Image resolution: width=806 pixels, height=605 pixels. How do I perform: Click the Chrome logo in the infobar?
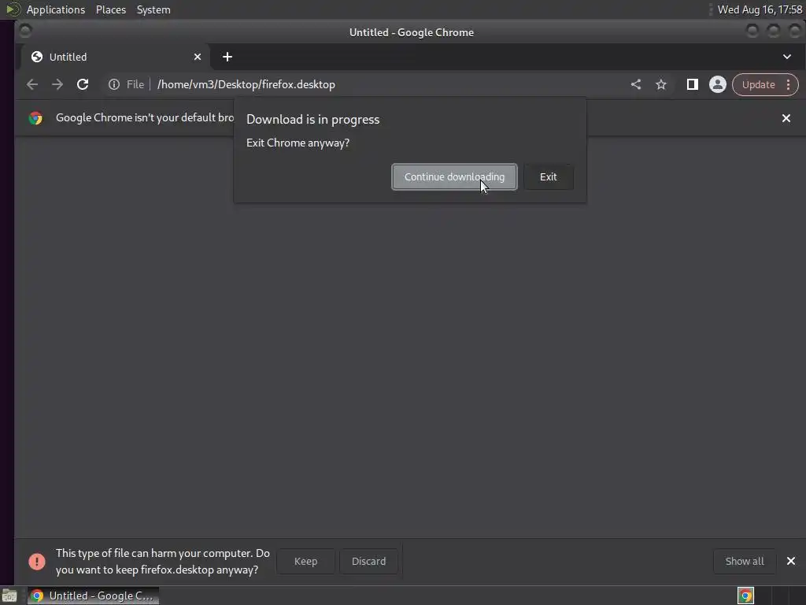(35, 118)
